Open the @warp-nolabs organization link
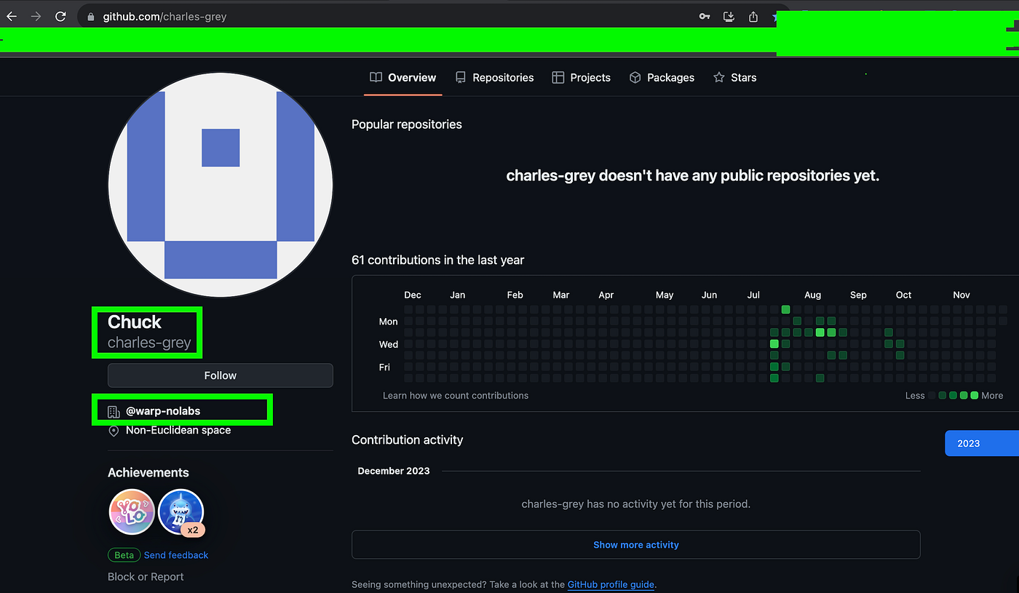 163,411
